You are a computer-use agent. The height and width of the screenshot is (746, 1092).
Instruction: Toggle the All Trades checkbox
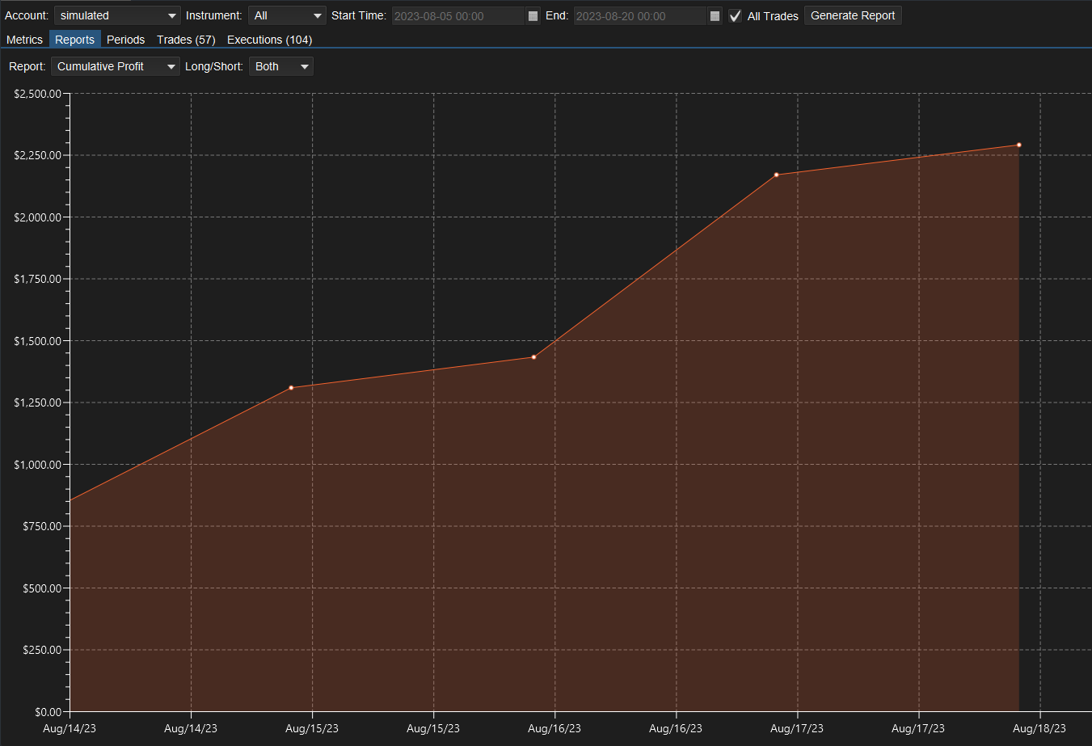(x=735, y=16)
